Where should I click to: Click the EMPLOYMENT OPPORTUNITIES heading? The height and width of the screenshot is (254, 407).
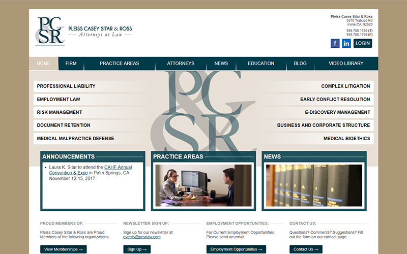(x=238, y=224)
